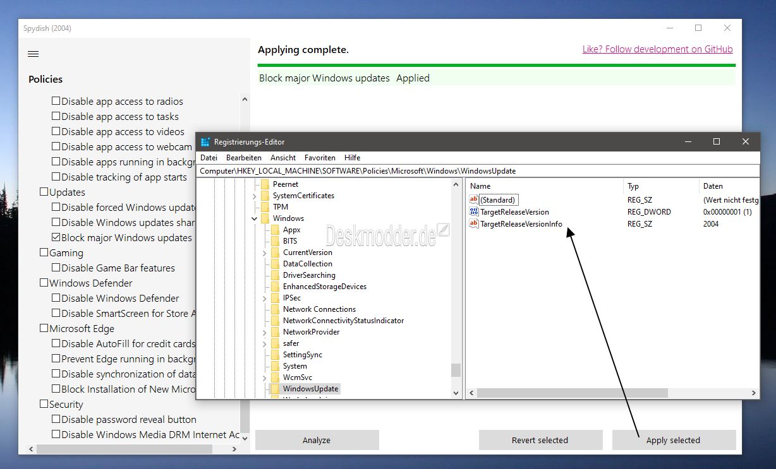Click Apply selected button

[x=674, y=440]
